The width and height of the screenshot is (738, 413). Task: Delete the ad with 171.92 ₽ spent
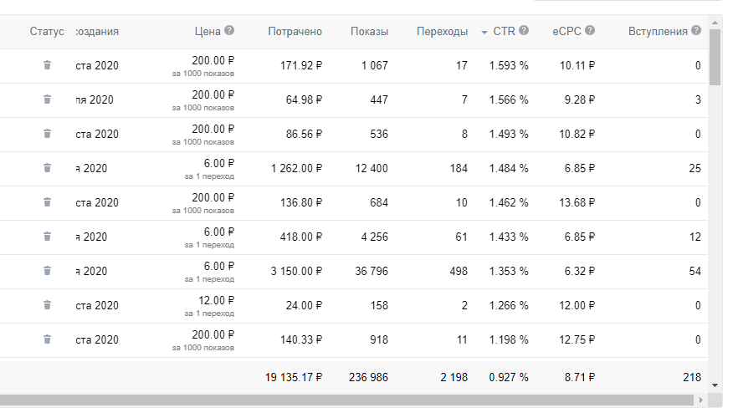coord(47,65)
